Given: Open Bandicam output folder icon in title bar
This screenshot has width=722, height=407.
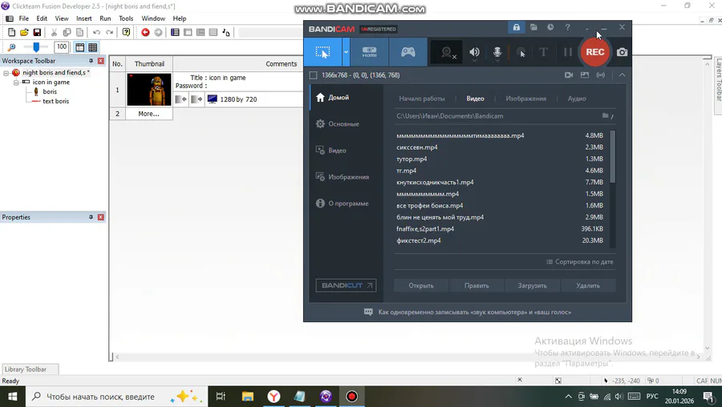Looking at the screenshot, I should (533, 27).
